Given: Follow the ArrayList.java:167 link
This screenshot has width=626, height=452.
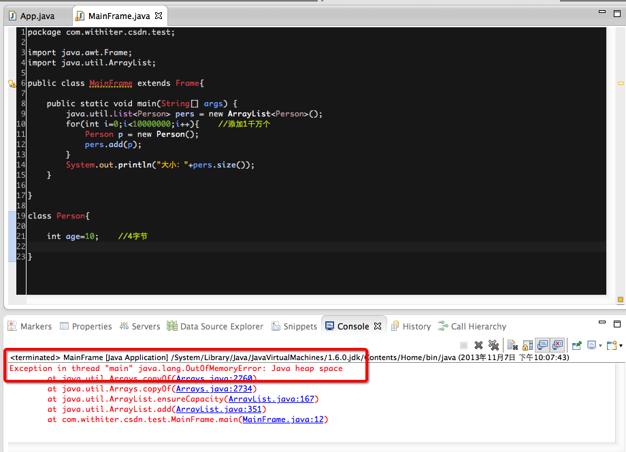Looking at the screenshot, I should coord(271,399).
